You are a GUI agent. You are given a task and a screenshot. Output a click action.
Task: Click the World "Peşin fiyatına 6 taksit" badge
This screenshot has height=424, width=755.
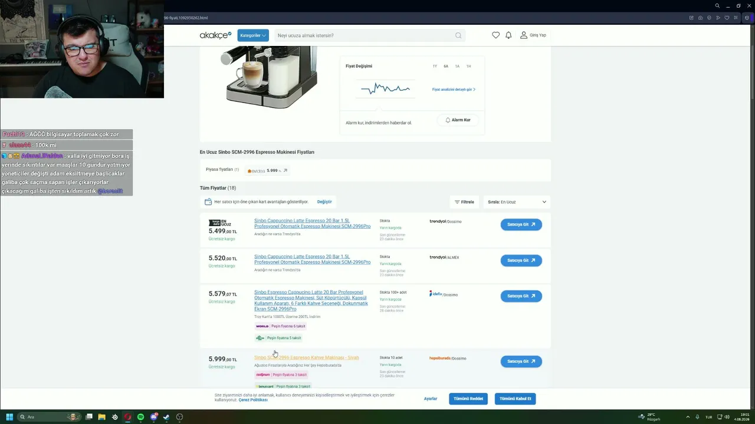tap(281, 326)
